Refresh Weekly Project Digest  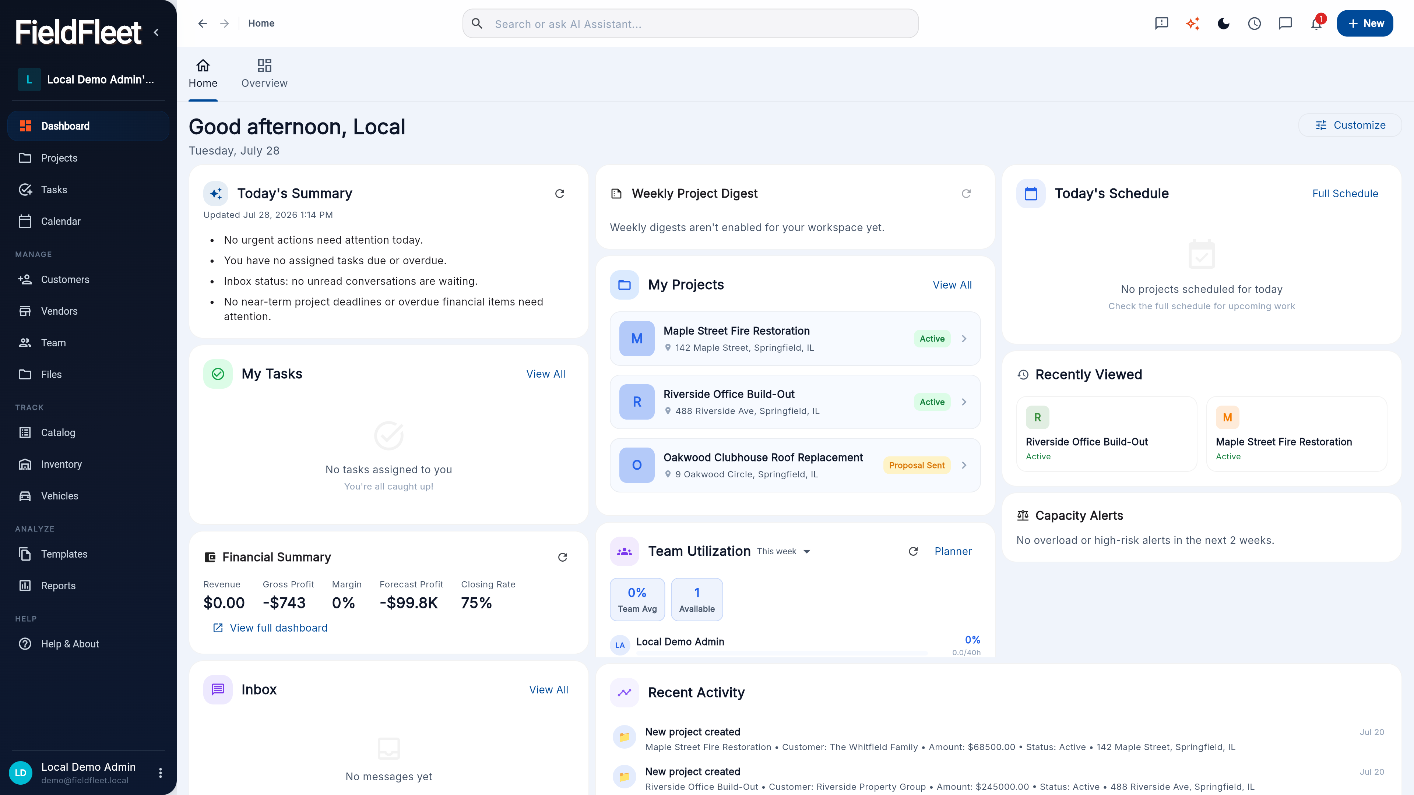point(966,194)
